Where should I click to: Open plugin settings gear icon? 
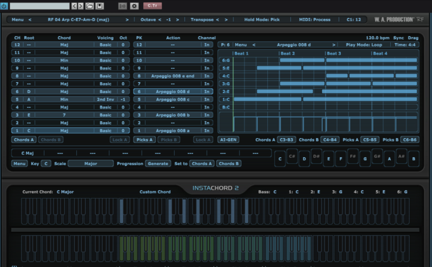(134, 6)
